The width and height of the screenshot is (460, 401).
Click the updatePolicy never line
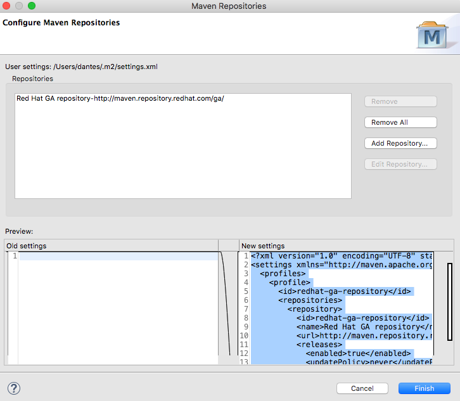(x=369, y=361)
